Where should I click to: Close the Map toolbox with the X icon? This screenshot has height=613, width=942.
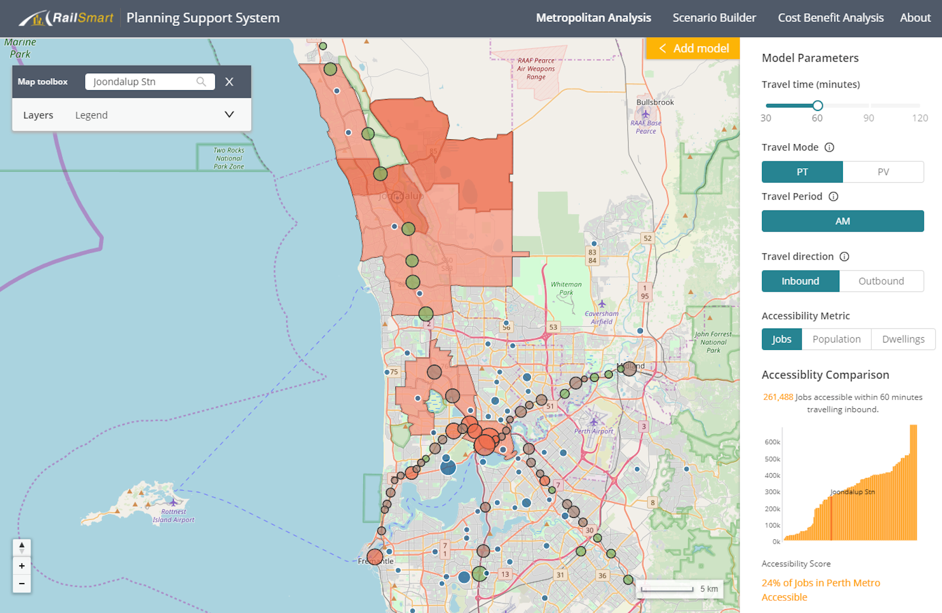point(229,82)
